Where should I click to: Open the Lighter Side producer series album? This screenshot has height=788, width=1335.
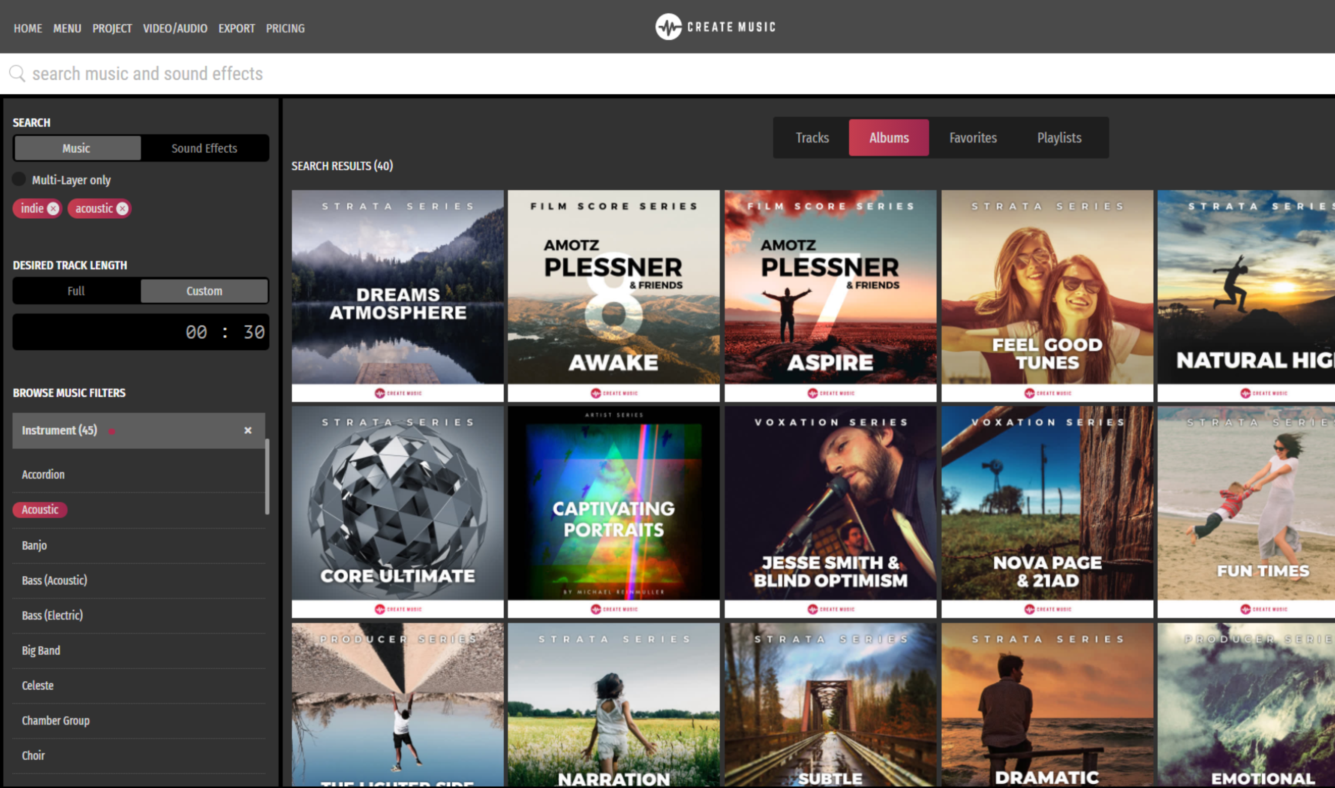397,705
